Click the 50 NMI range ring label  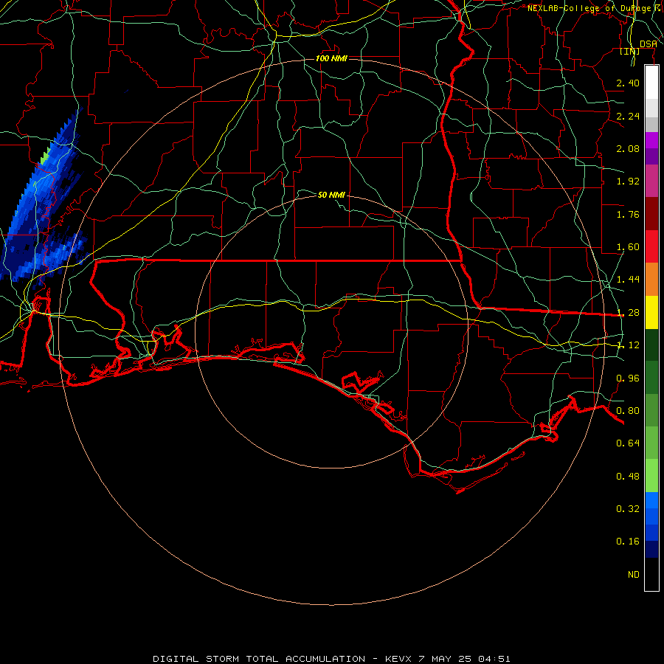[331, 195]
